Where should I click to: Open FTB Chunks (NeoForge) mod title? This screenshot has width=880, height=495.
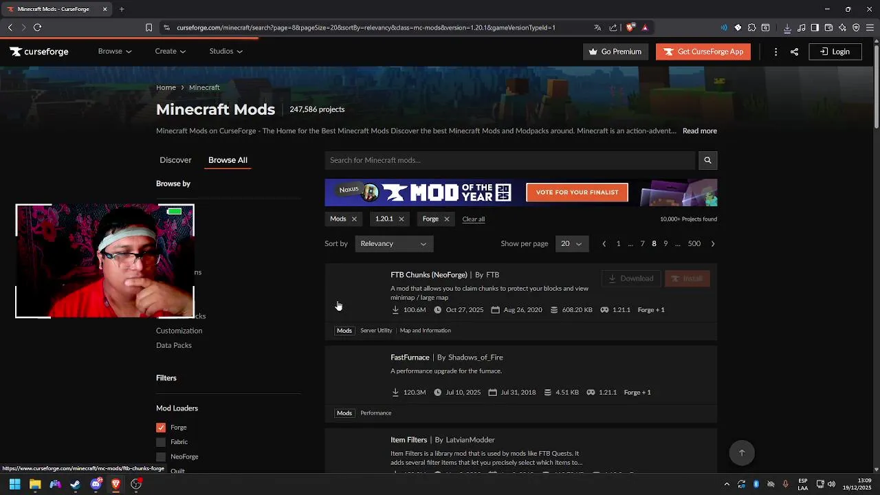coord(429,275)
